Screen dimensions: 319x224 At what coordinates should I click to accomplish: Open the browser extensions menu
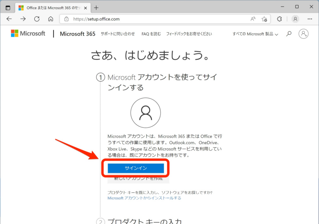280,19
